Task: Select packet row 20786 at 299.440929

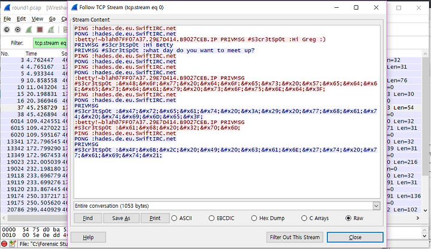Action: click(x=34, y=209)
